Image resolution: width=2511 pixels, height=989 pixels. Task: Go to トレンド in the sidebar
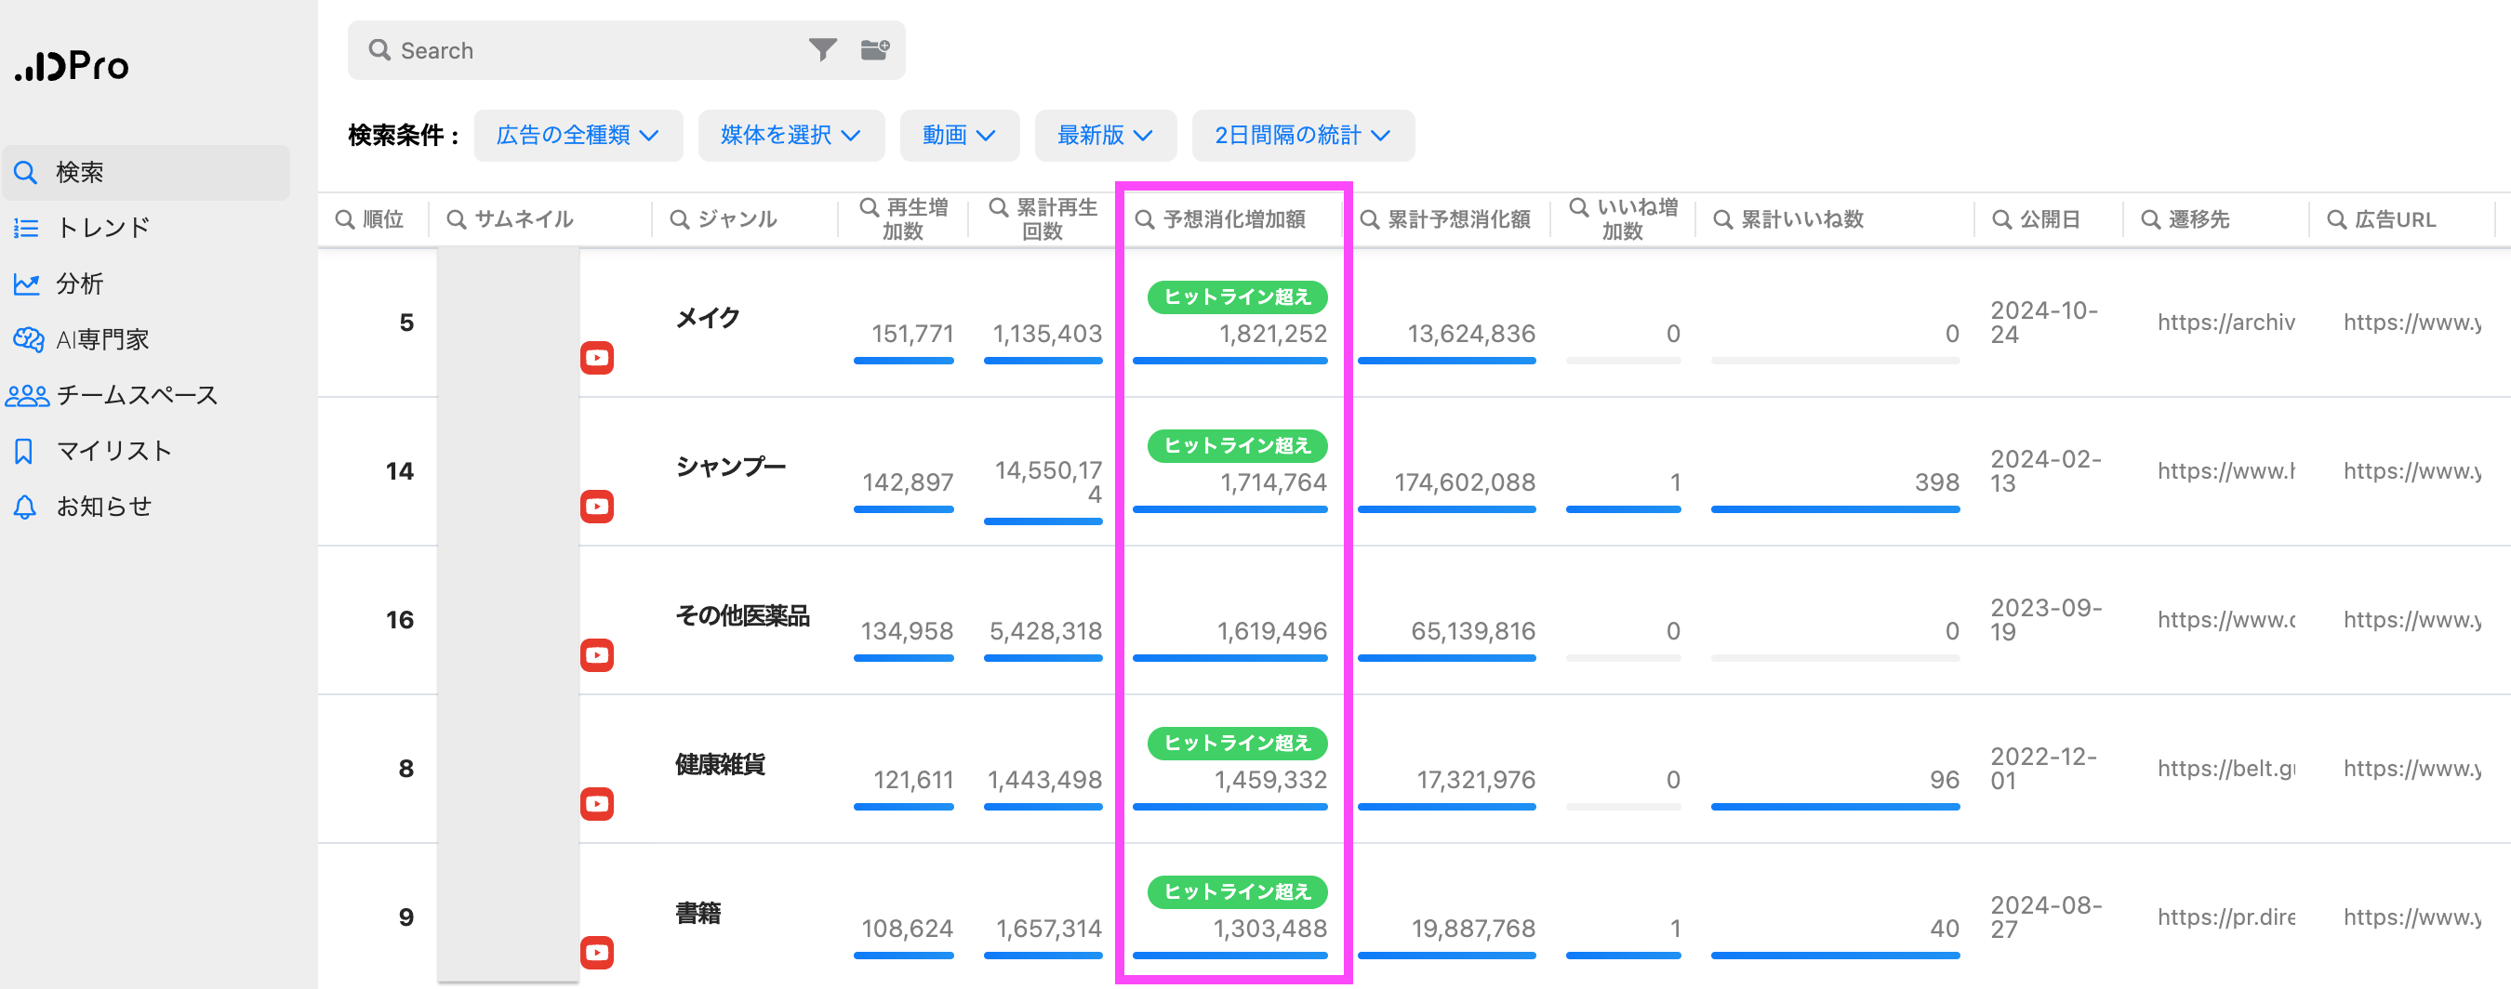[x=102, y=228]
